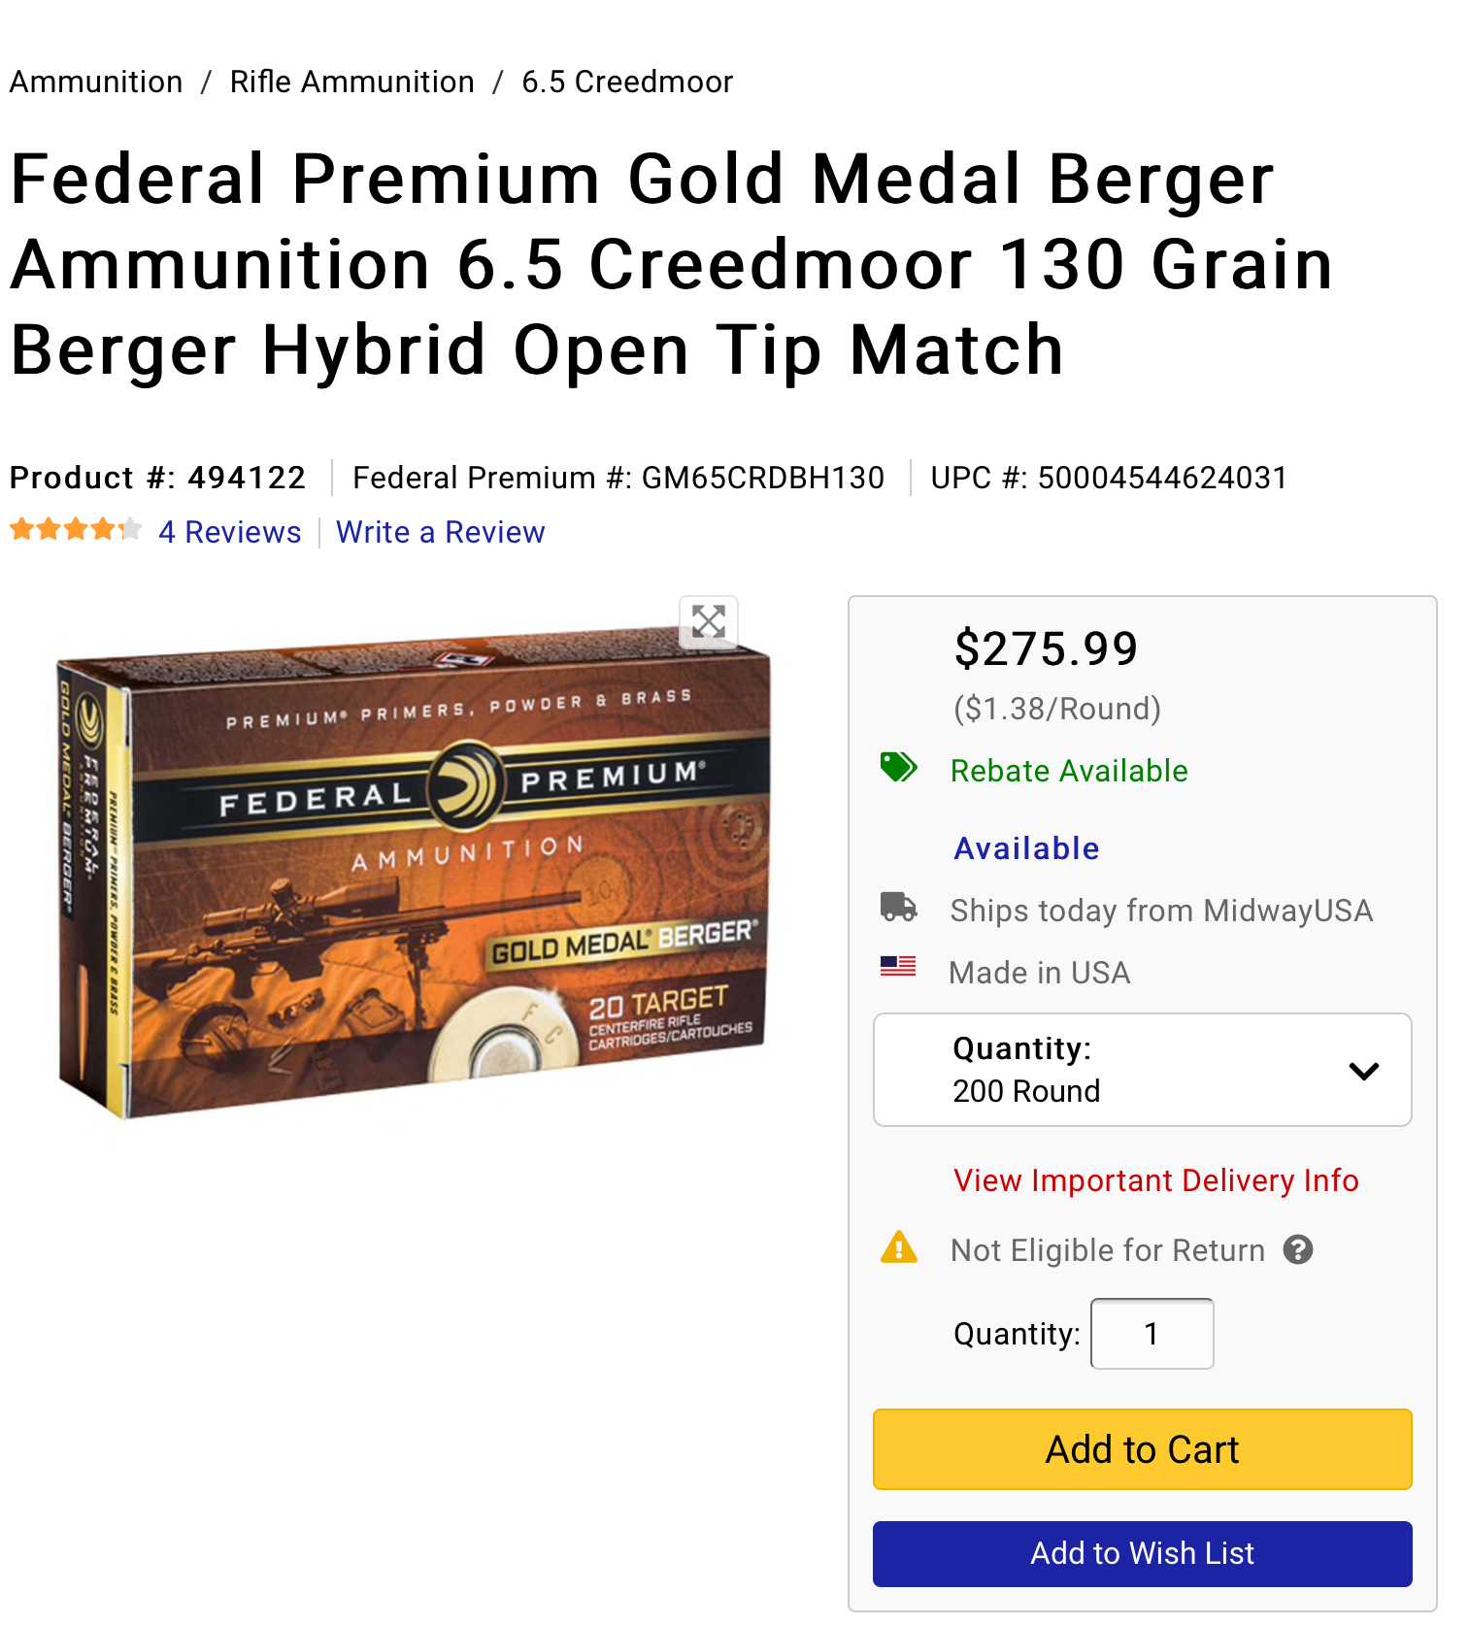Click Add to Wish List button
1469x1625 pixels.
coord(1143,1553)
